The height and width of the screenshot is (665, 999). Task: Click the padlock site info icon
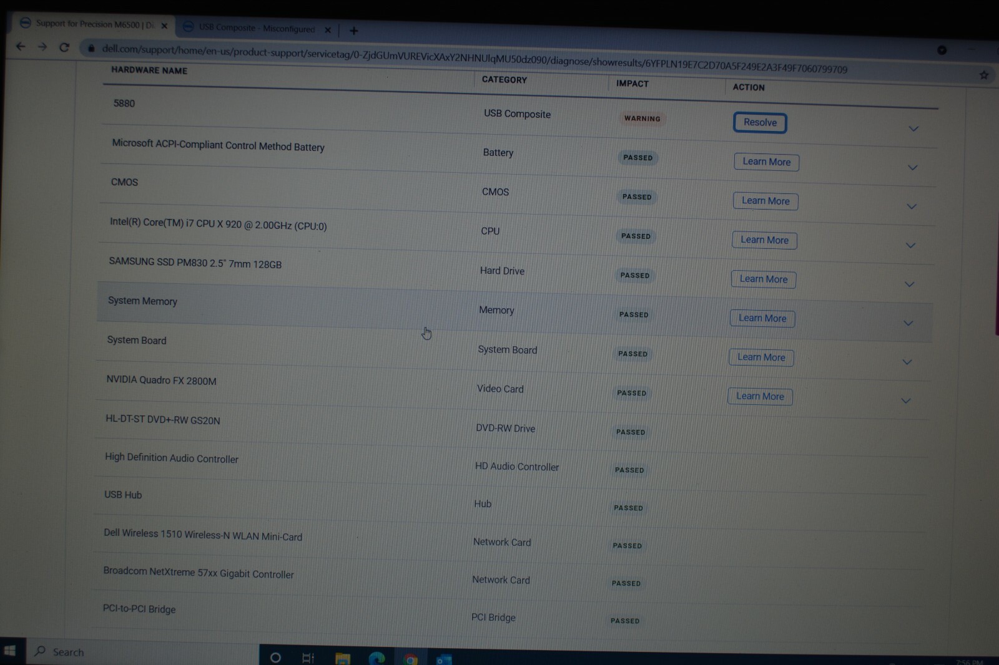(x=91, y=48)
